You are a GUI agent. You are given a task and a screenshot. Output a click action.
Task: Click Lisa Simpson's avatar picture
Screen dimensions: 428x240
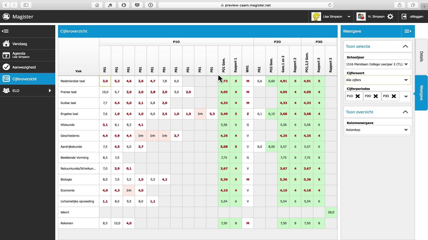[x=316, y=16]
